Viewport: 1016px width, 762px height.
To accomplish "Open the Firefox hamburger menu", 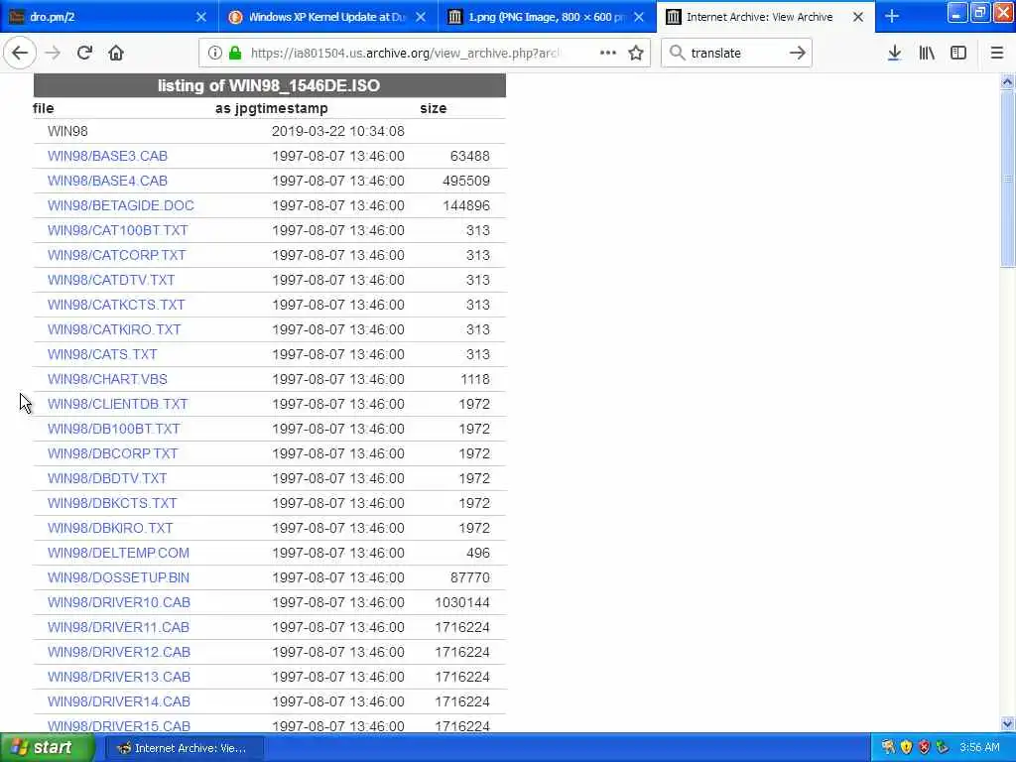I will click(997, 54).
